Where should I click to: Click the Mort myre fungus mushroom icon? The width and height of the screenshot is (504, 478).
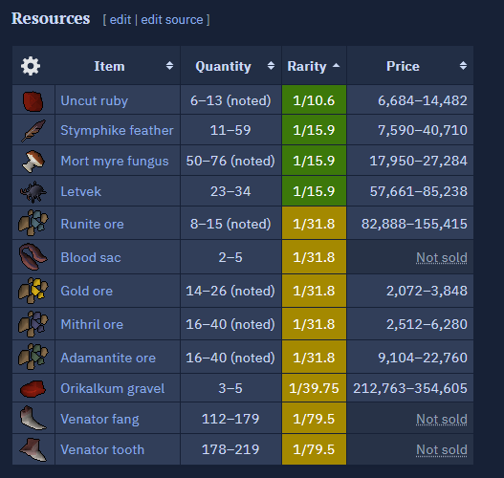tap(33, 162)
